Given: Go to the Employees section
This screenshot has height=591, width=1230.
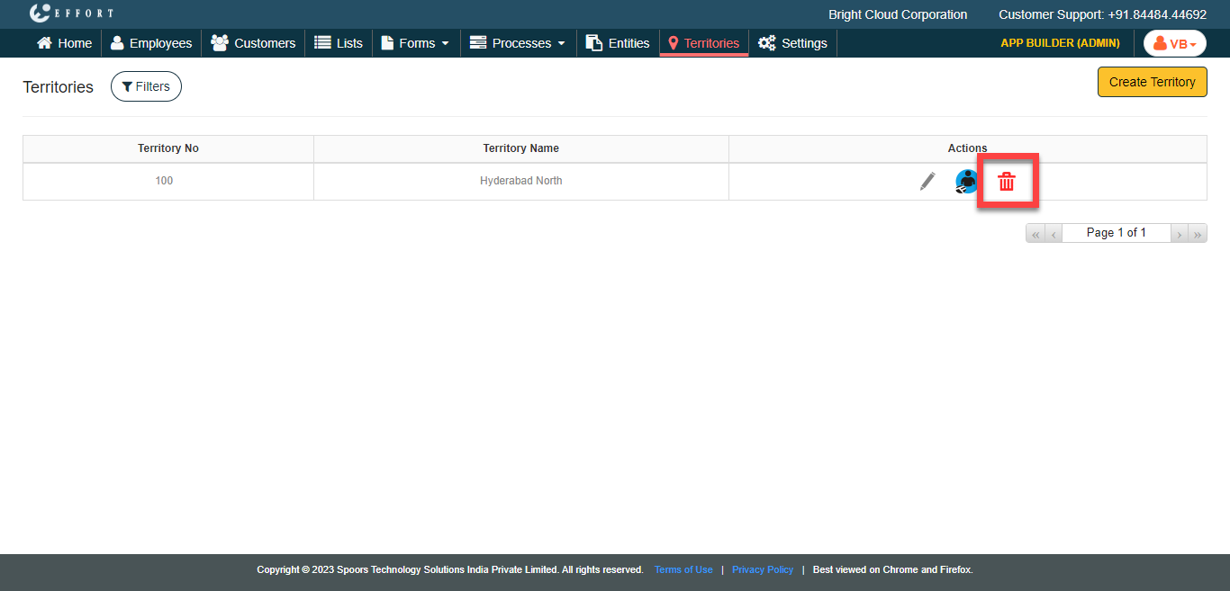Looking at the screenshot, I should pyautogui.click(x=151, y=43).
